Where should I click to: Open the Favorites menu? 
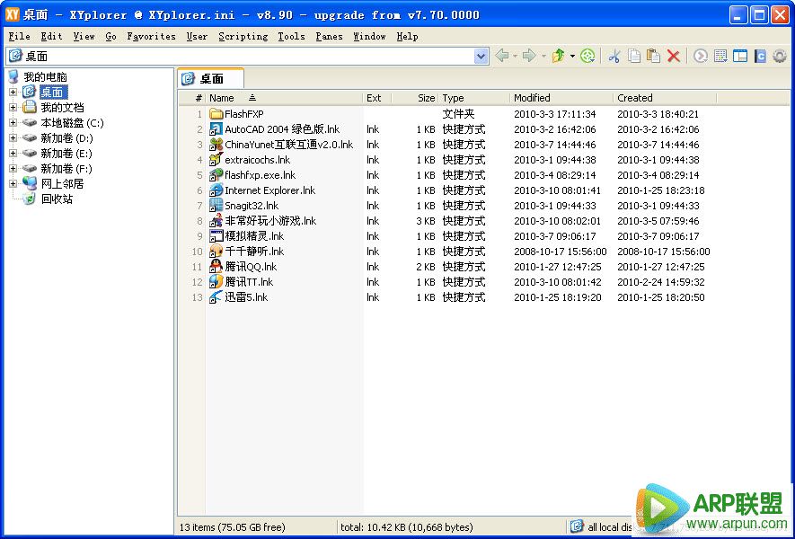click(x=151, y=36)
